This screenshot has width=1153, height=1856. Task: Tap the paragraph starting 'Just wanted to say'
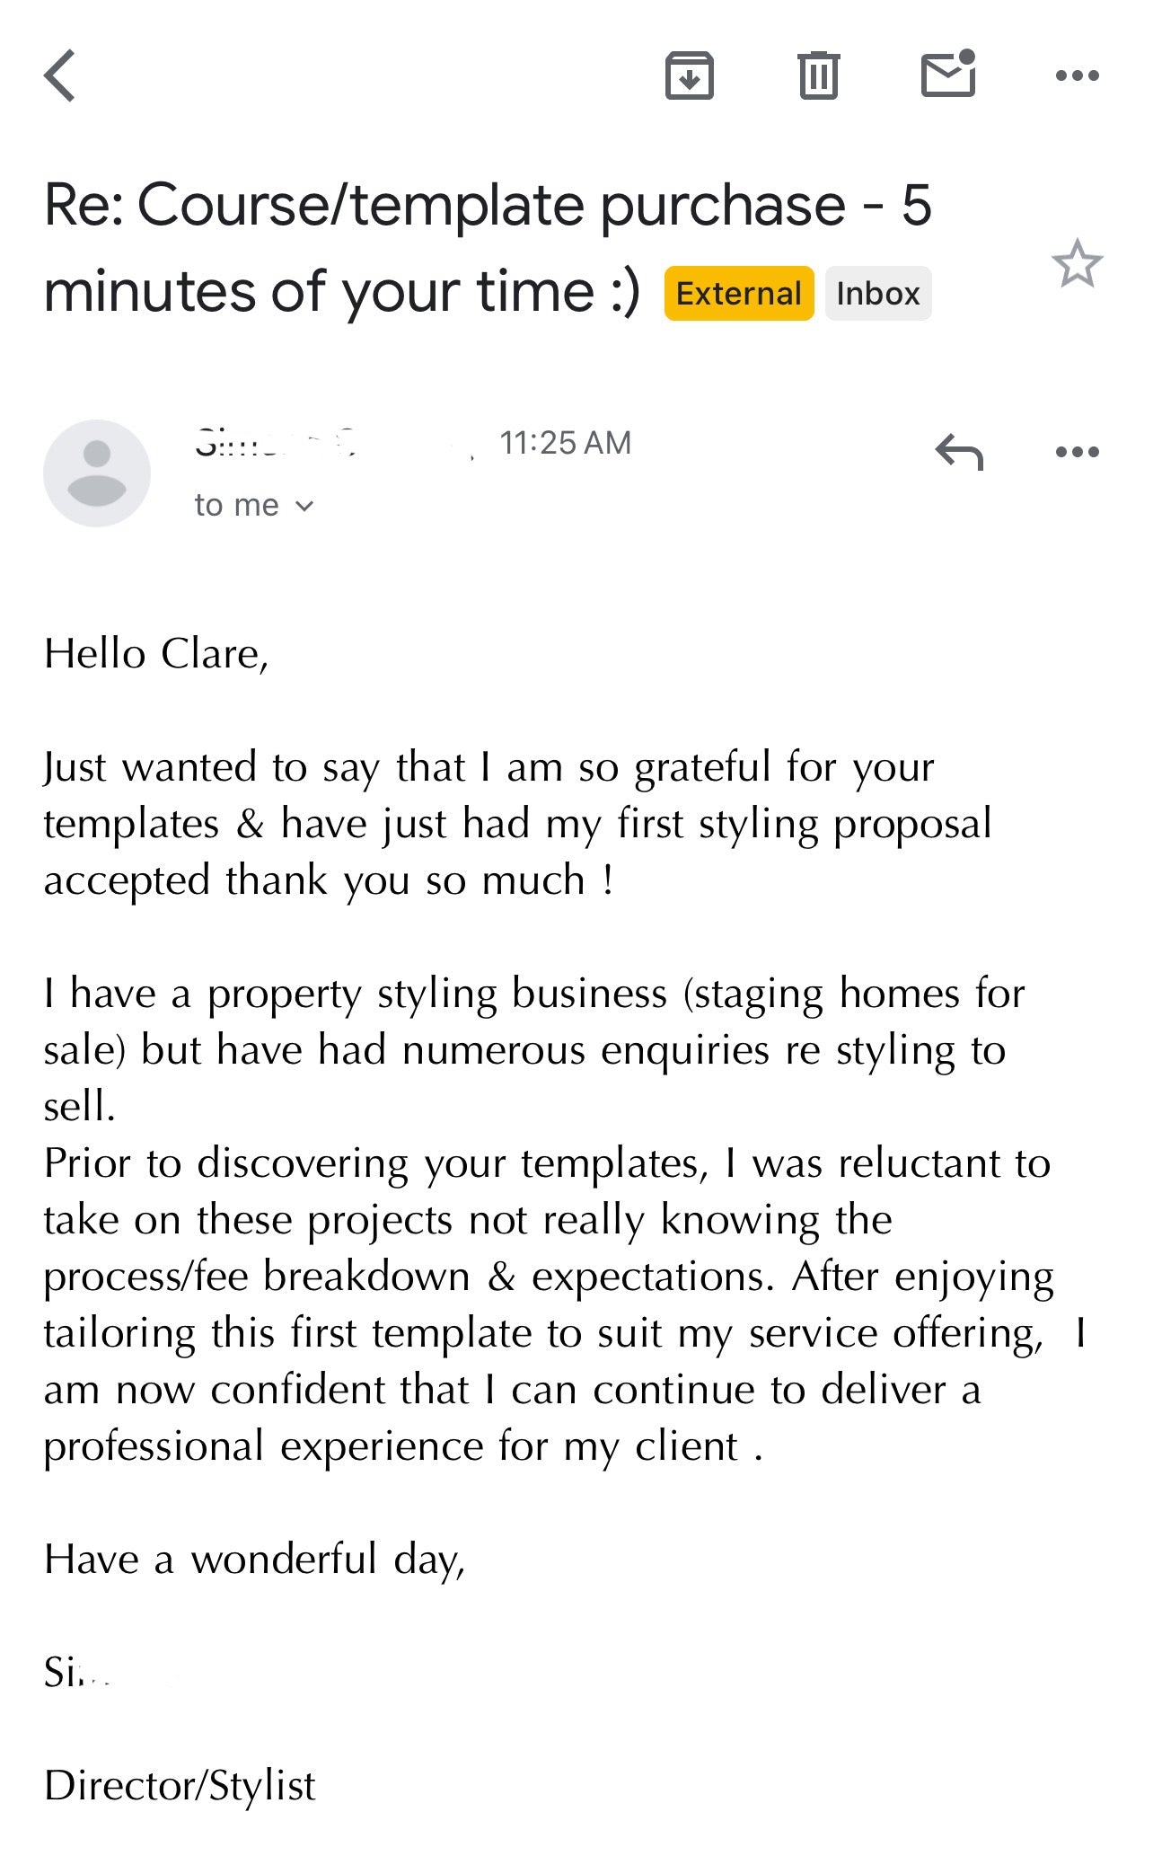click(517, 824)
